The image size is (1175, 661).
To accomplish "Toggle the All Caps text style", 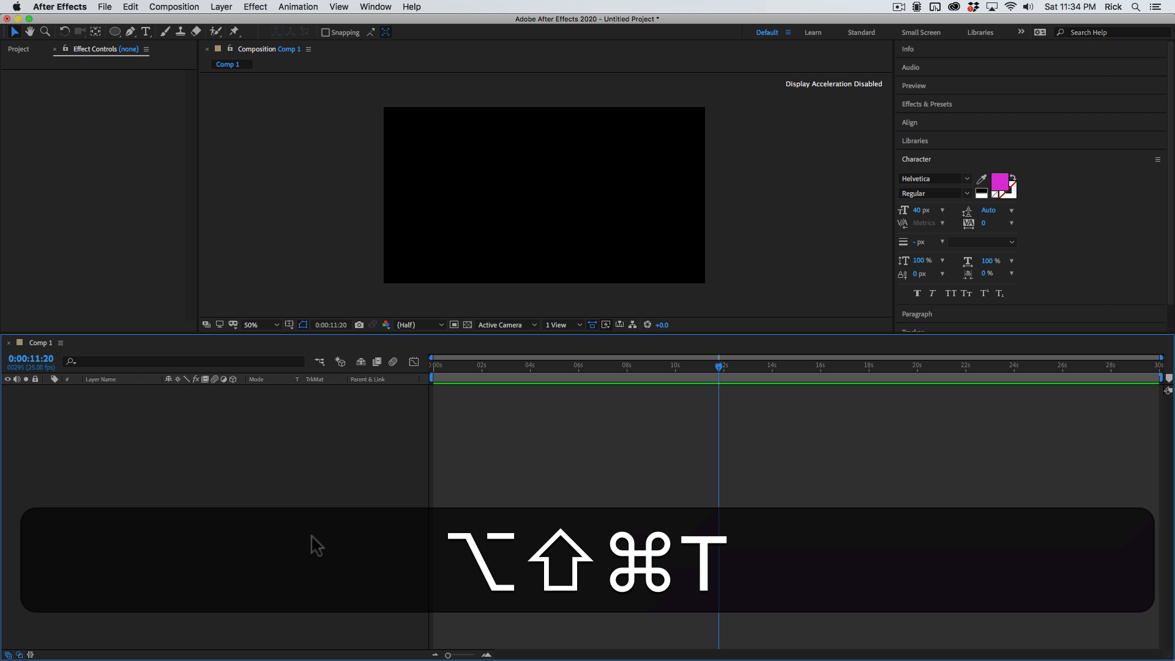I will tap(950, 293).
